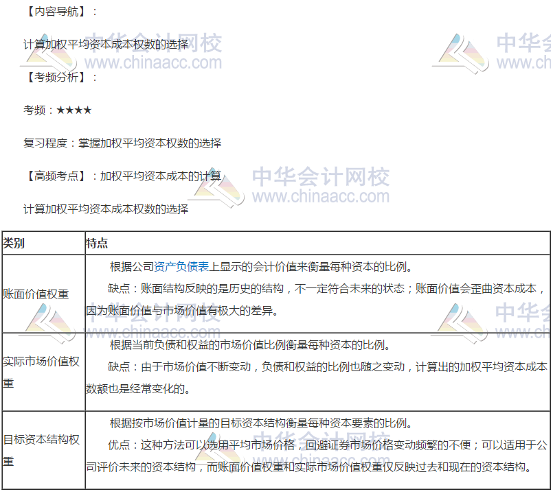Image resolution: width=553 pixels, height=494 pixels.
Task: Select the 账面价值权重 row label
Action: [36, 294]
